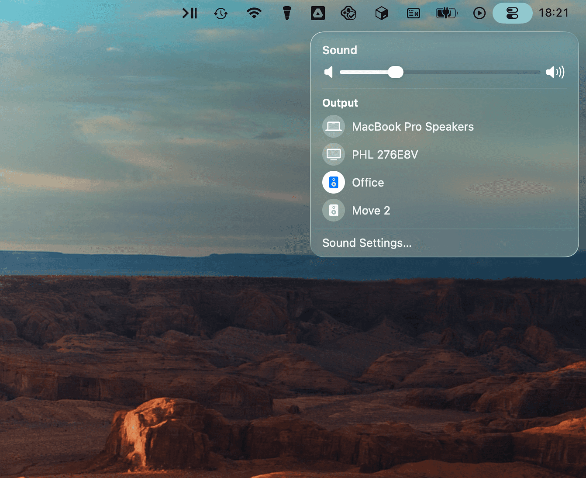Click the Now Playing circle play icon
Screen dimensions: 586x478
(479, 14)
